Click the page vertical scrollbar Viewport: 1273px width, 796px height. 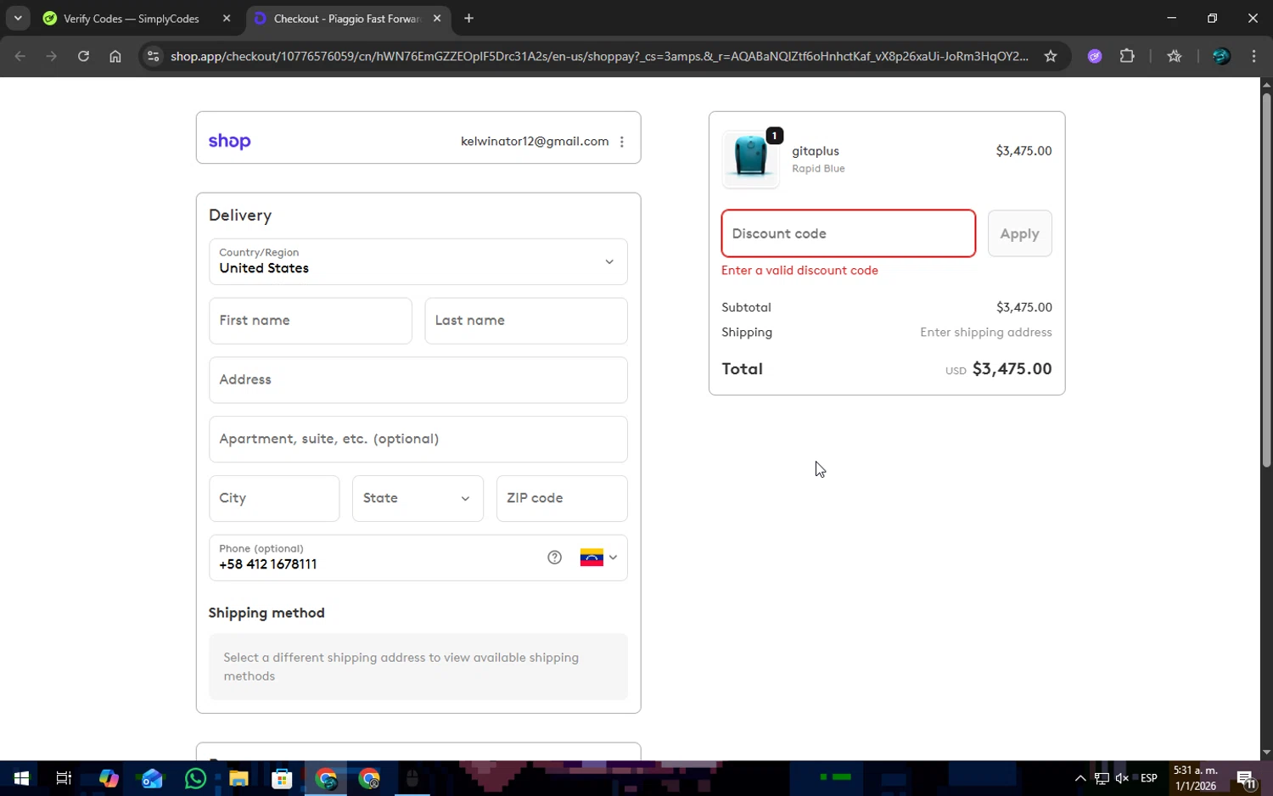point(1266,280)
